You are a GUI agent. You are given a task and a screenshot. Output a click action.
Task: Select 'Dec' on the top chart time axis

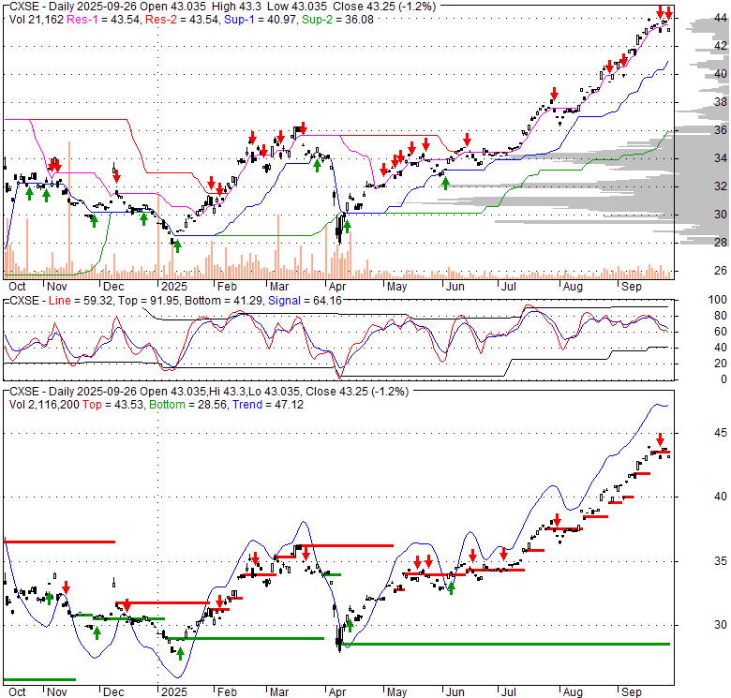113,287
